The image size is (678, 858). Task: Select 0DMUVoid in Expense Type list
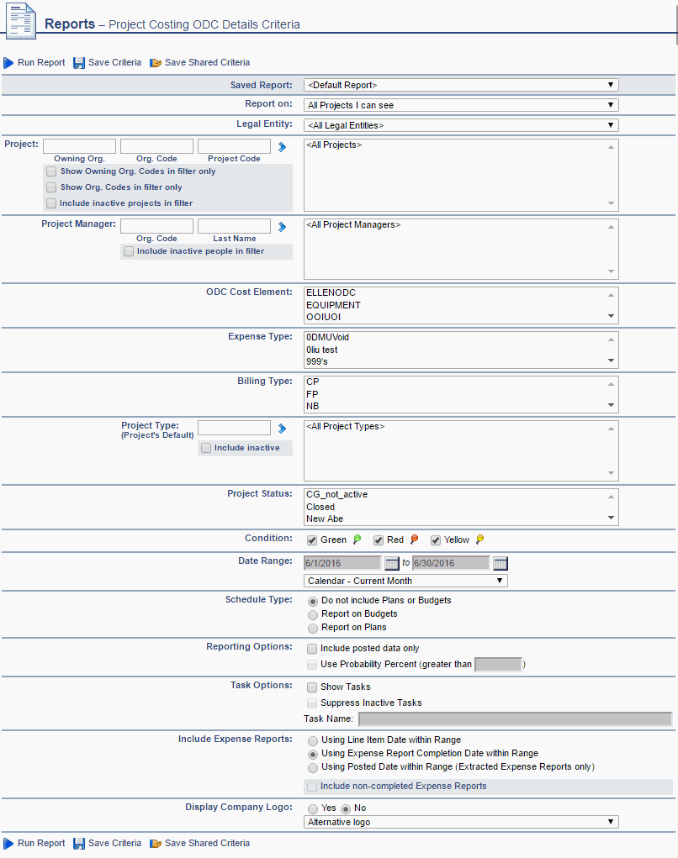click(327, 338)
